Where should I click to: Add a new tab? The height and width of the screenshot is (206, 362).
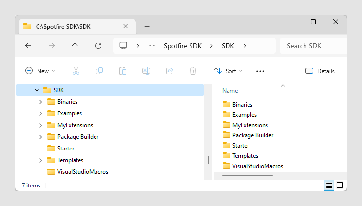[147, 27]
